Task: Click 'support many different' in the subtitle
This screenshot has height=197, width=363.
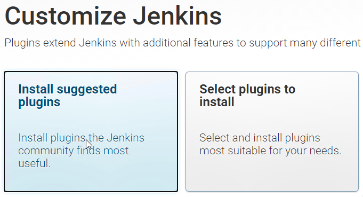Action: pos(305,43)
